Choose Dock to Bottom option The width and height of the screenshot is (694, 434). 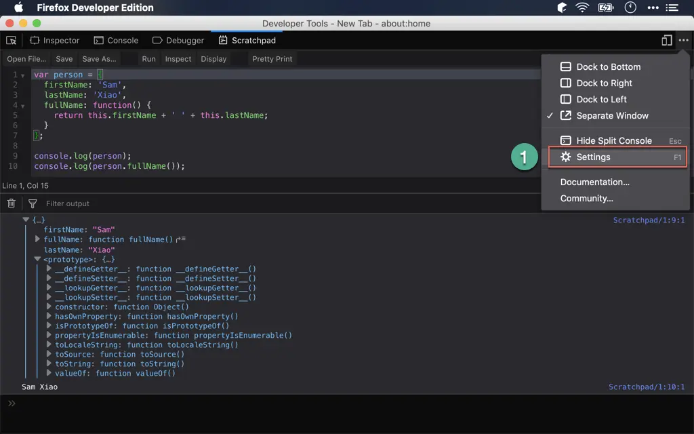[x=608, y=67]
